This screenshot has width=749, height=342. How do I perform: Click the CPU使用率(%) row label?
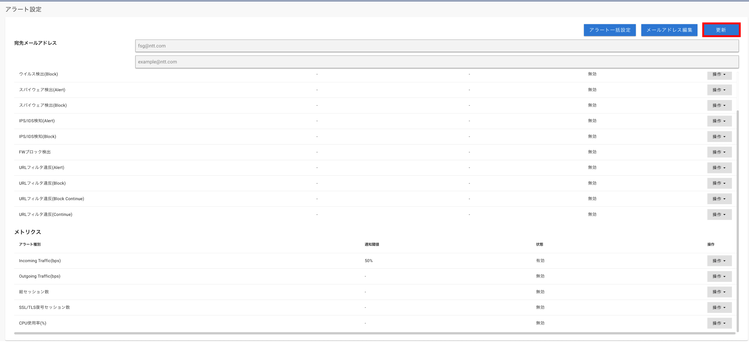33,323
